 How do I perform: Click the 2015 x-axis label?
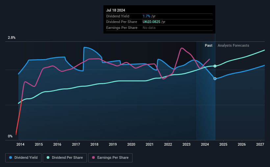pos(39,144)
